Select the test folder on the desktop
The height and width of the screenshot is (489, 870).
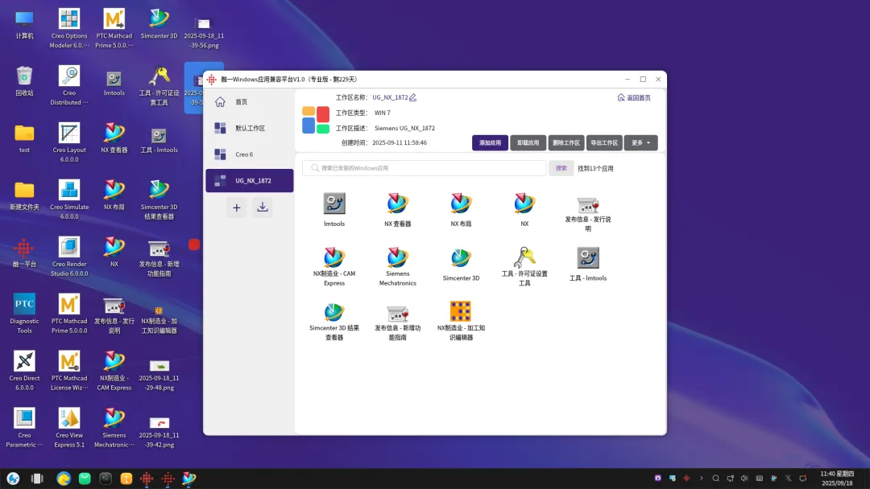24,138
